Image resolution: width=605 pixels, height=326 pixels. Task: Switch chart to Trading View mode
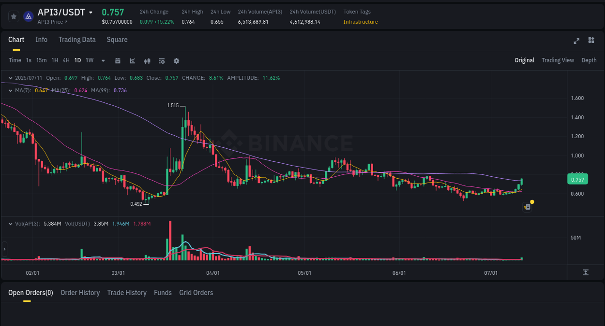(x=558, y=60)
